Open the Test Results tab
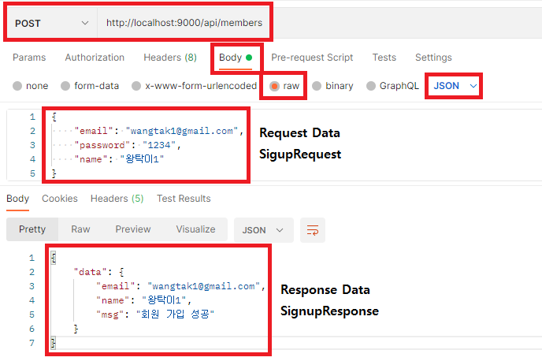The width and height of the screenshot is (542, 361). coord(184,199)
